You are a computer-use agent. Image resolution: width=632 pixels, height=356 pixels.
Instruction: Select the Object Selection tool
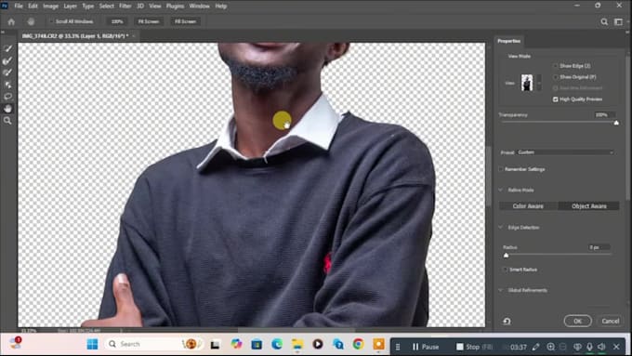pos(7,85)
